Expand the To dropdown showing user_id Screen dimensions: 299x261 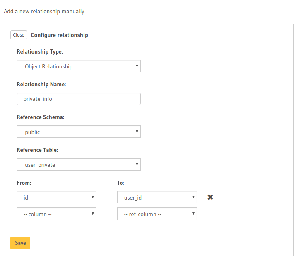point(157,198)
